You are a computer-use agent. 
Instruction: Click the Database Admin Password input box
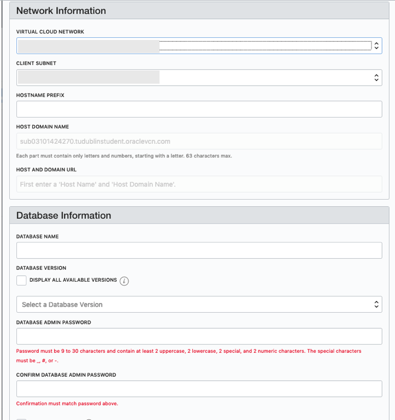point(199,336)
